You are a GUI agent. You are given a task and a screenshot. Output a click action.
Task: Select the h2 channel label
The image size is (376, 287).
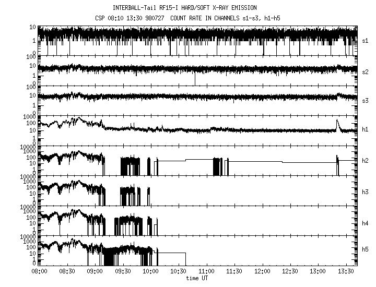point(365,161)
